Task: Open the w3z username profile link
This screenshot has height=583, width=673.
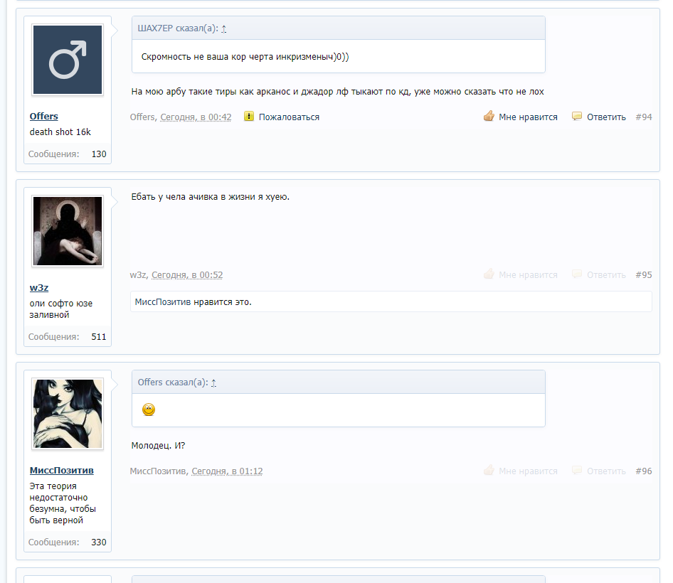Action: pos(39,288)
